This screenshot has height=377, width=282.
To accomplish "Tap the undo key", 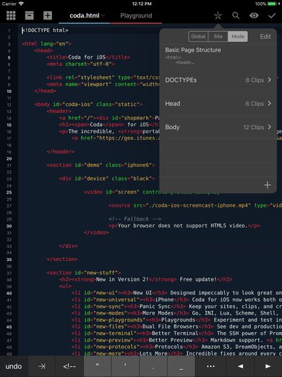I will point(14,366).
